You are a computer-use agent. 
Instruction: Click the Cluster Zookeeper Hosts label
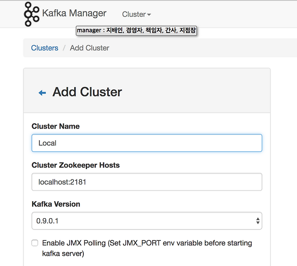click(x=75, y=165)
